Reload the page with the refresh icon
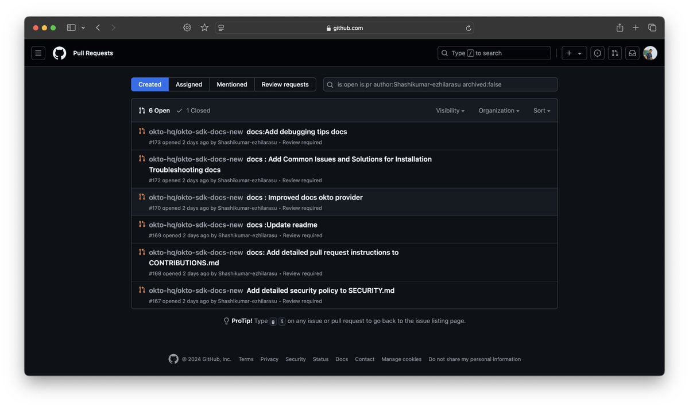The width and height of the screenshot is (689, 408). 469,28
